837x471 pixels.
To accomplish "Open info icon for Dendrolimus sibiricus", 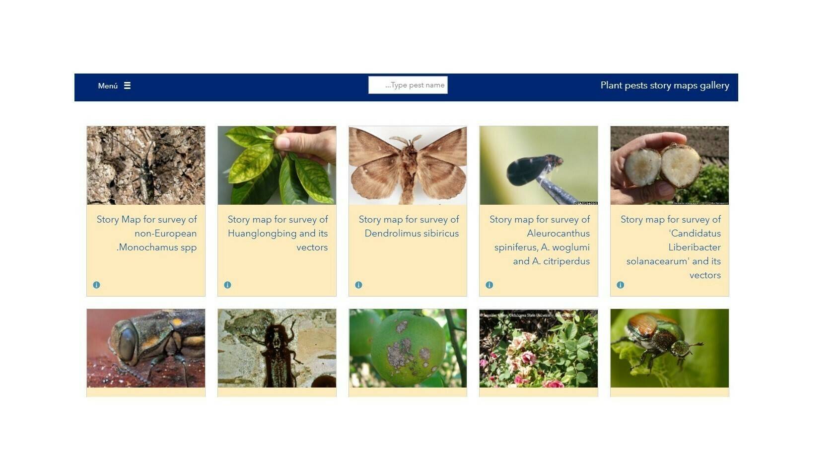I will [358, 285].
